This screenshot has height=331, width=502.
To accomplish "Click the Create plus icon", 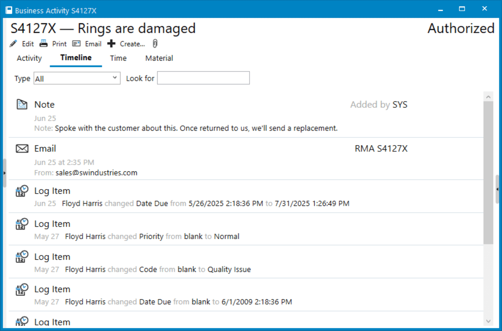I will pyautogui.click(x=111, y=44).
